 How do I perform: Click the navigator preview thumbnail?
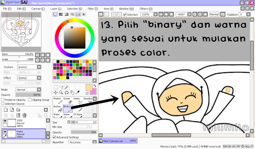[x=21, y=32]
